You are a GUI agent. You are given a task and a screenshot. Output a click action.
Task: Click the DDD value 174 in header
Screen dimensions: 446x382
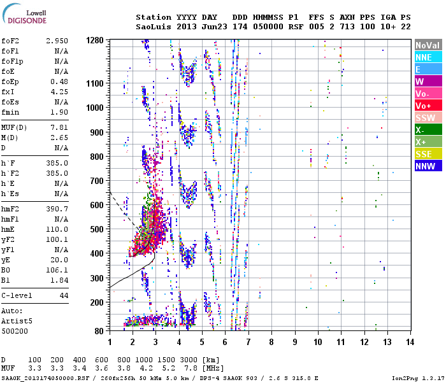pyautogui.click(x=240, y=27)
